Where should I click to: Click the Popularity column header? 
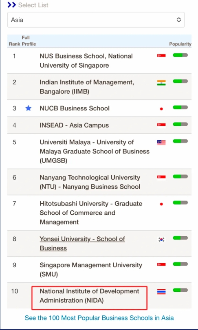(x=180, y=44)
